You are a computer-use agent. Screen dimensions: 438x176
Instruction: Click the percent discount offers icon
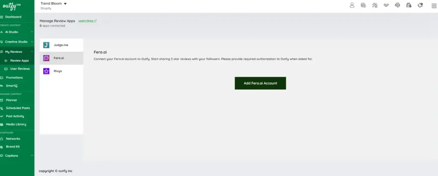(375, 5)
